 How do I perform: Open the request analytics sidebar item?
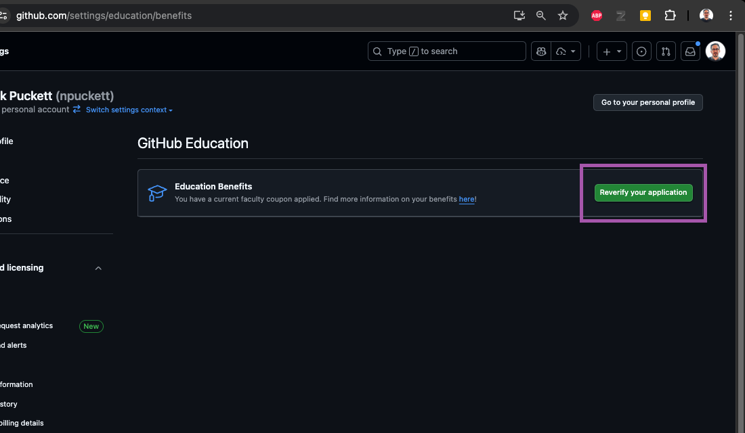(x=26, y=325)
